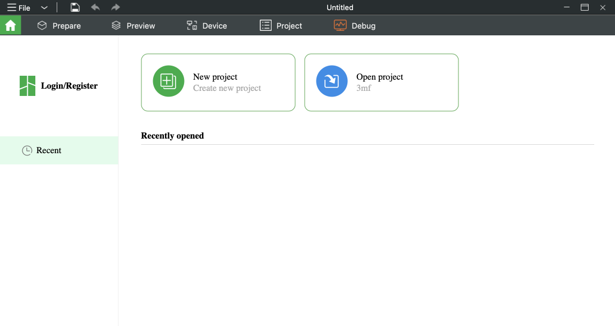Open the Device tab
This screenshot has width=615, height=326.
[206, 25]
